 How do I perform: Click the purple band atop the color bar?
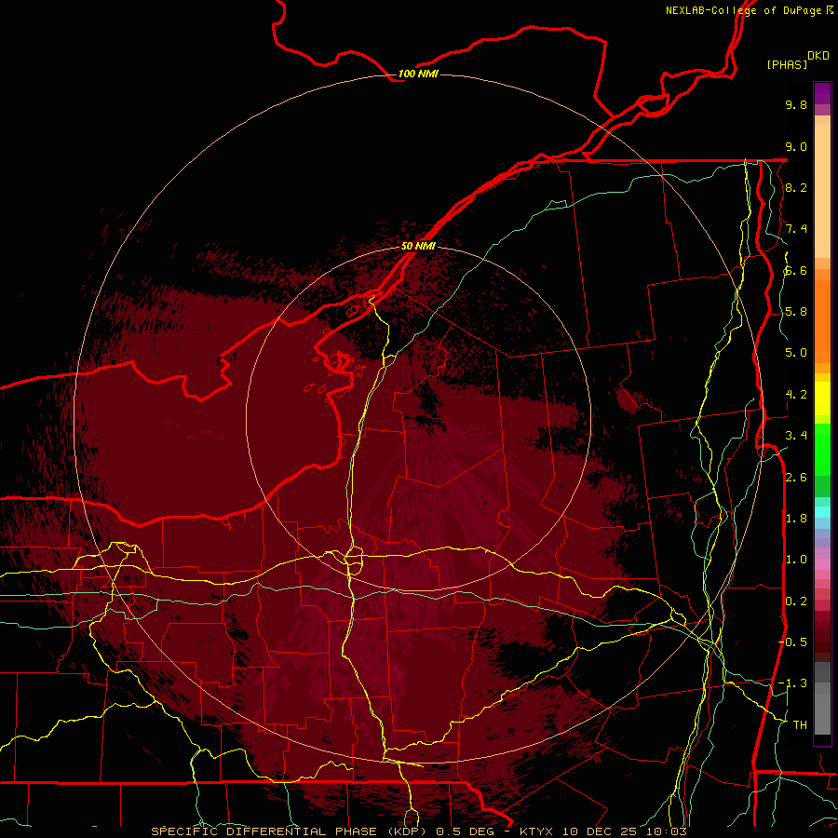[x=822, y=93]
